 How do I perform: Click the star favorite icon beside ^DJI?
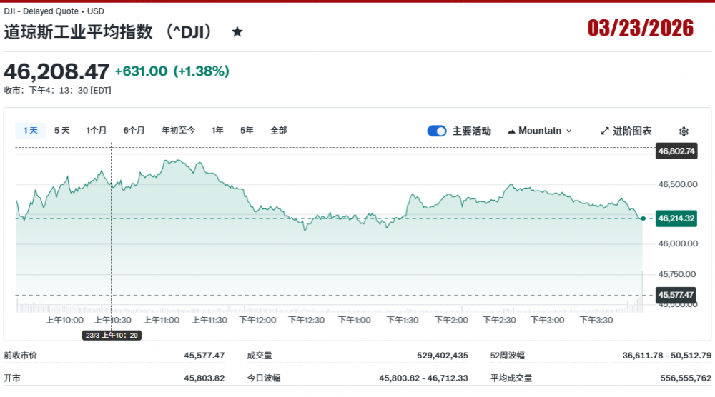pyautogui.click(x=237, y=32)
